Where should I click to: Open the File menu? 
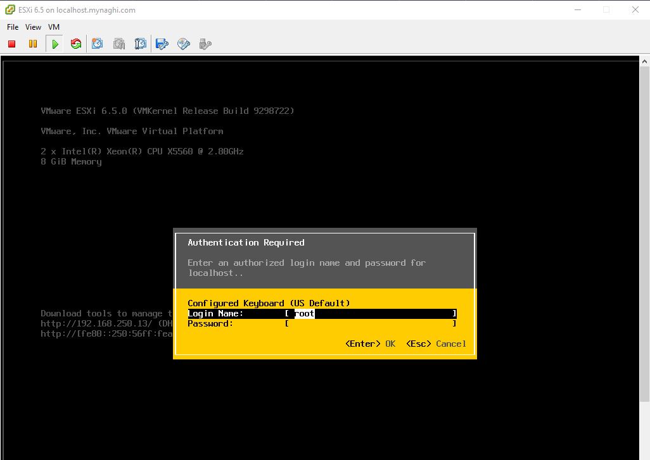13,27
